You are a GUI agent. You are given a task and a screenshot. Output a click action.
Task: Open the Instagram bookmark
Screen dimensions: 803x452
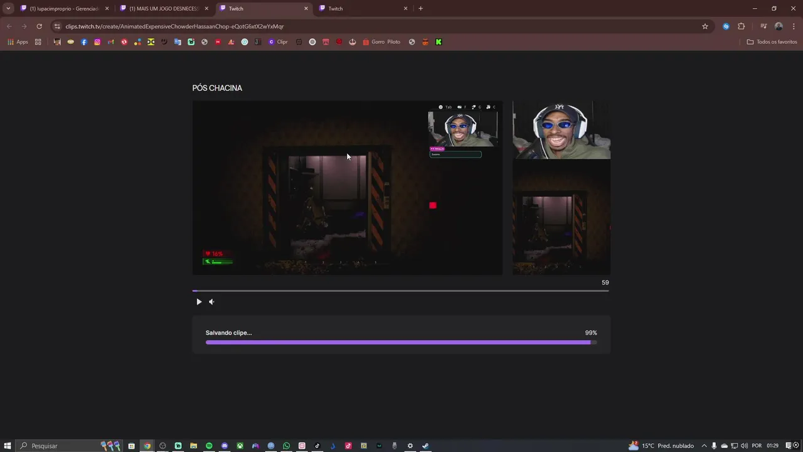coord(97,42)
